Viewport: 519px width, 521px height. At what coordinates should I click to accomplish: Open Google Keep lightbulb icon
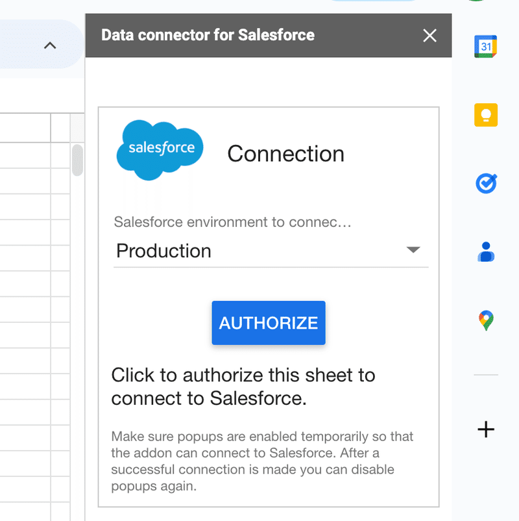click(486, 115)
